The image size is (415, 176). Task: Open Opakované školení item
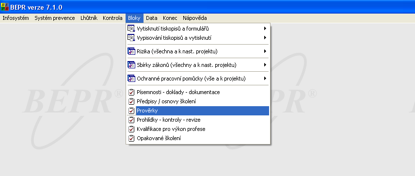pyautogui.click(x=198, y=138)
